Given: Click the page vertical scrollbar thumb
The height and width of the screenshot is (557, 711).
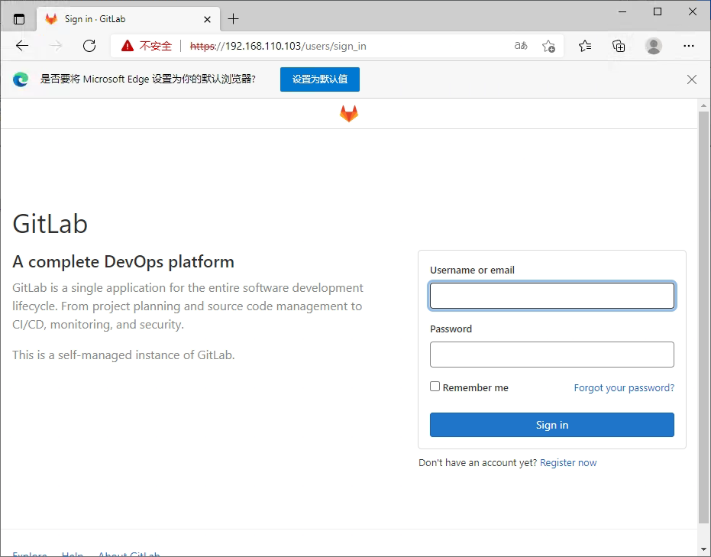Looking at the screenshot, I should tap(704, 318).
